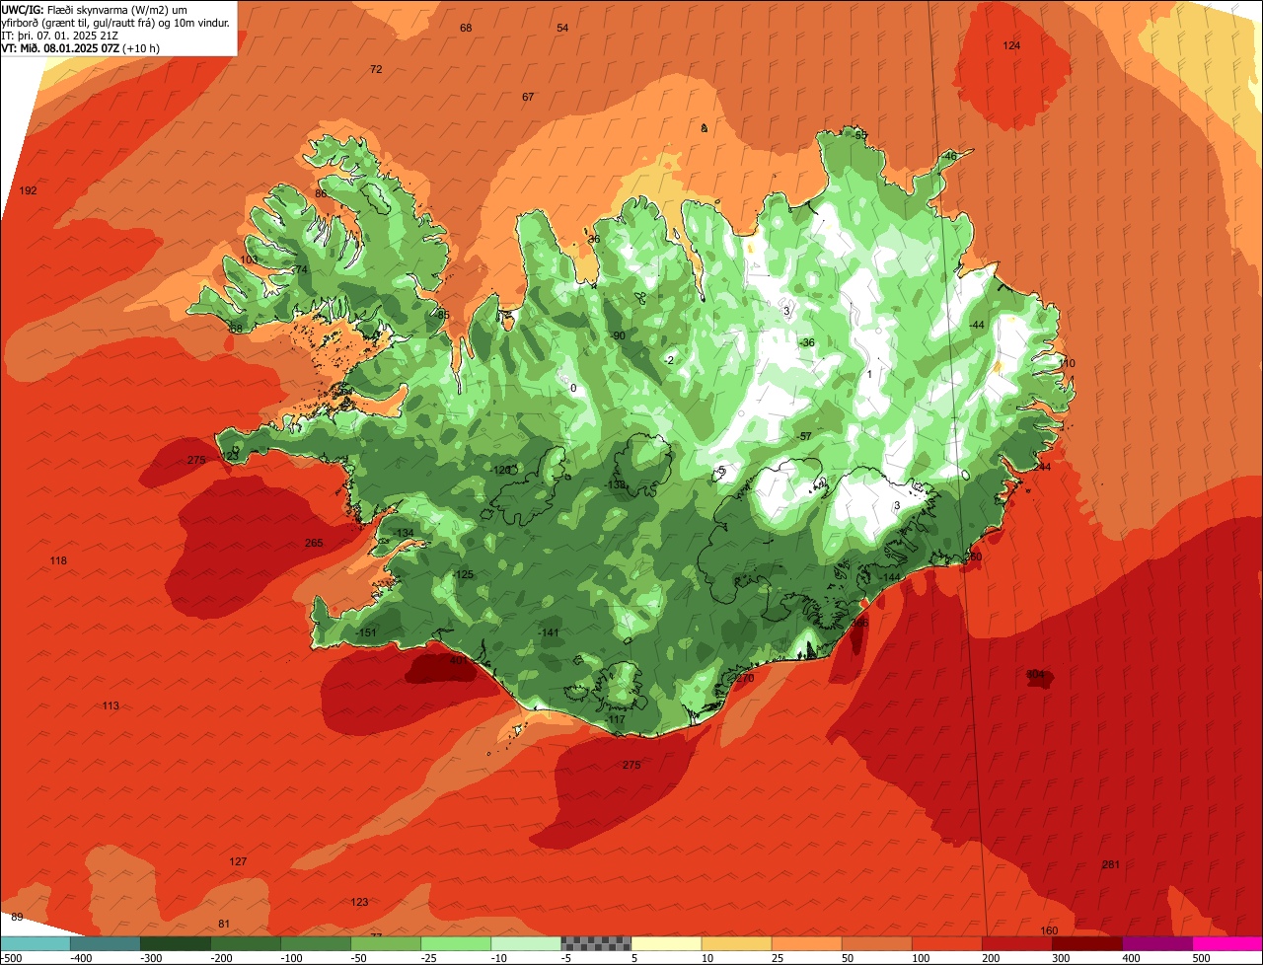Click the map value -90

coord(618,335)
